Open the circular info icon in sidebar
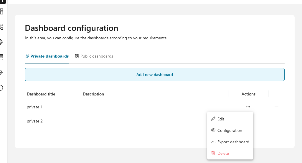Screen dimensions: 302x163 (x=1, y=88)
